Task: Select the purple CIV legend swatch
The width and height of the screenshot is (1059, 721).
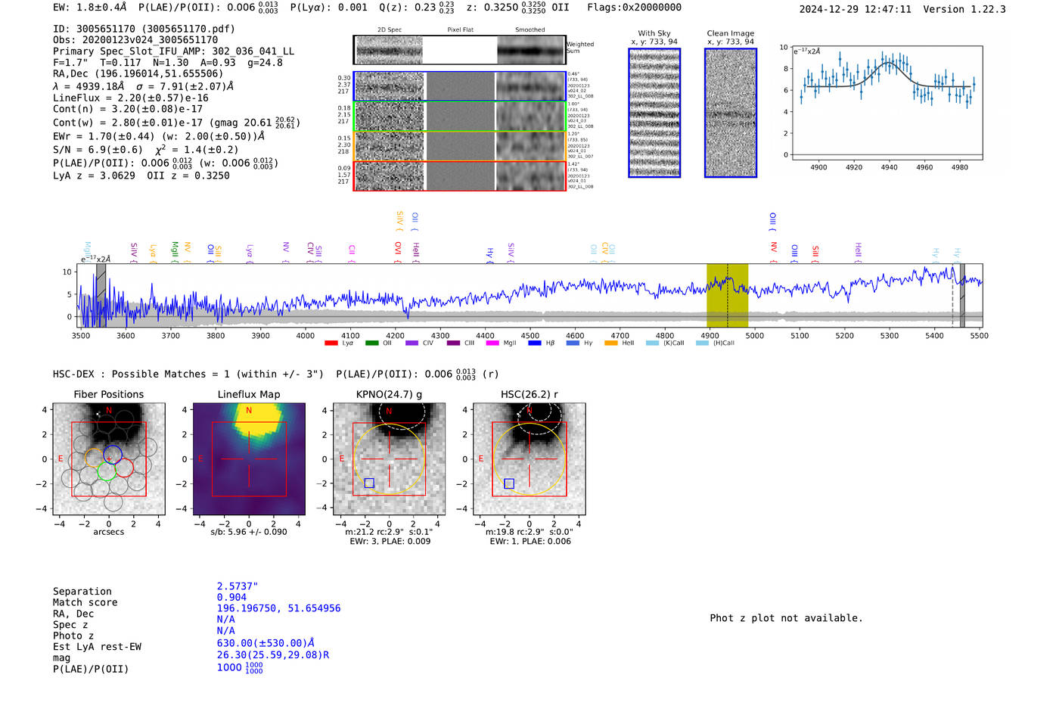Action: (x=411, y=343)
